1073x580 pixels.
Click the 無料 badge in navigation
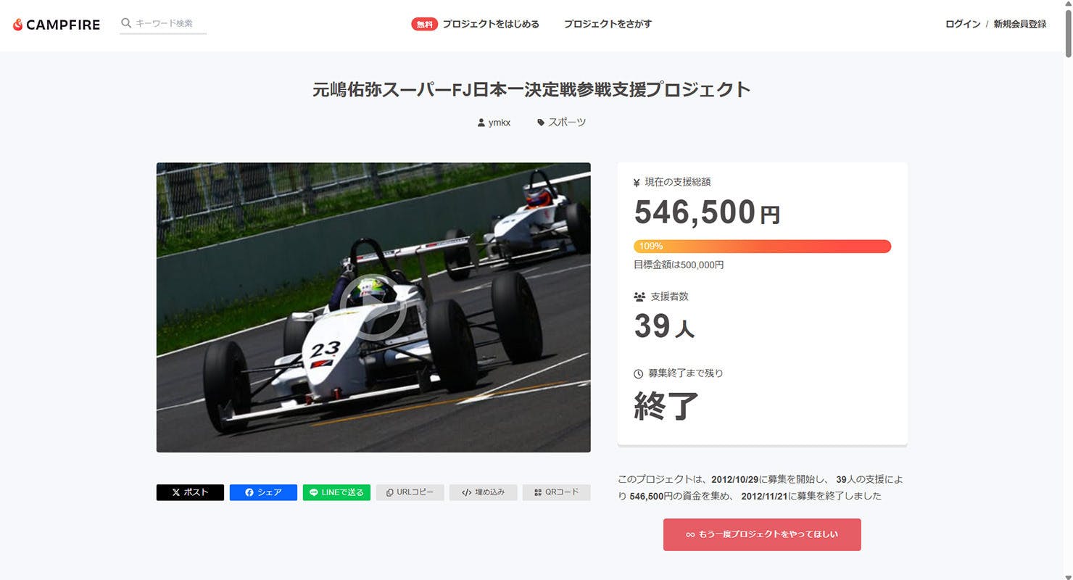pos(425,24)
